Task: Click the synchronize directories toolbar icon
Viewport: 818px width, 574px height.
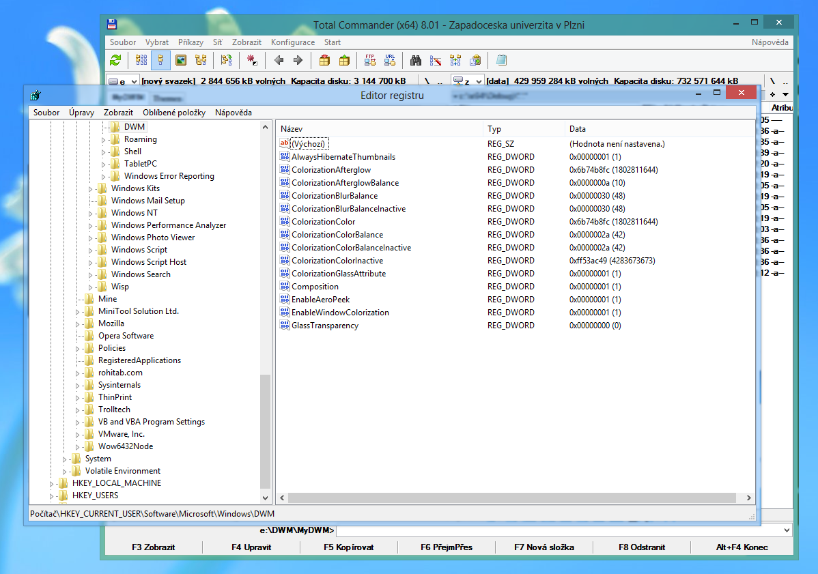Action: (455, 61)
